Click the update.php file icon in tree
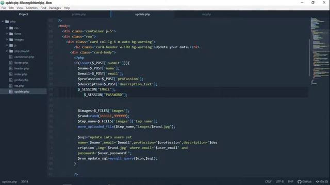This screenshot has height=185, width=330. [11, 91]
